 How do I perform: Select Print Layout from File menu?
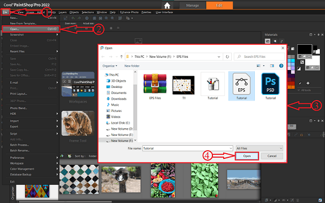click(18, 94)
